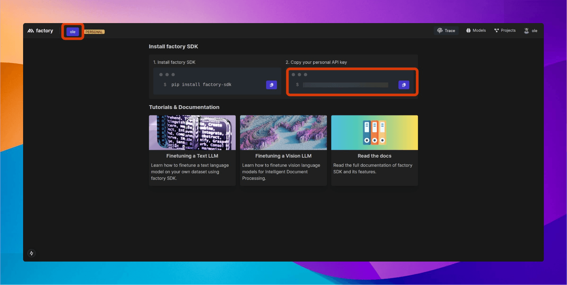Image resolution: width=567 pixels, height=285 pixels.
Task: Open Finetuning a Vision LLM thumbnail
Action: (283, 133)
